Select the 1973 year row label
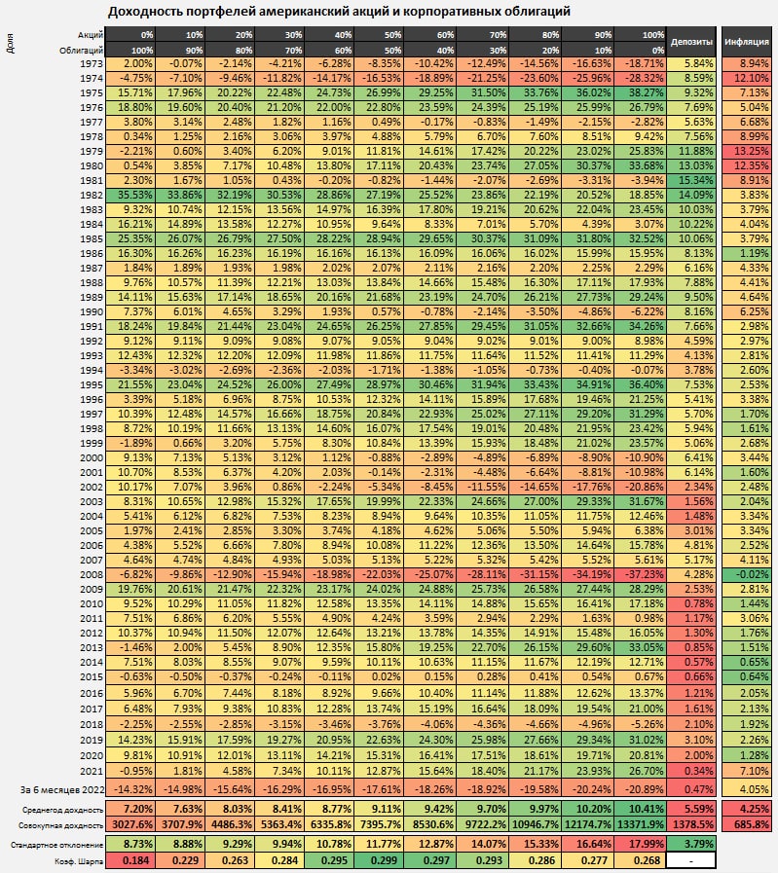 pyautogui.click(x=89, y=63)
